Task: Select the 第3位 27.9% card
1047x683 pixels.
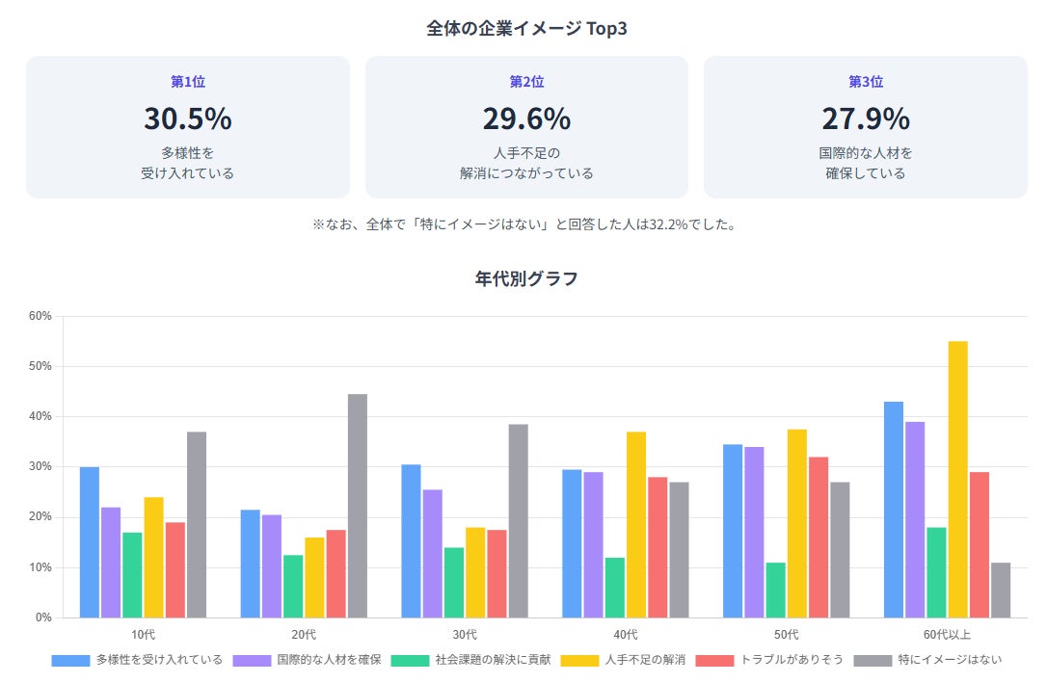Action: 865,127
